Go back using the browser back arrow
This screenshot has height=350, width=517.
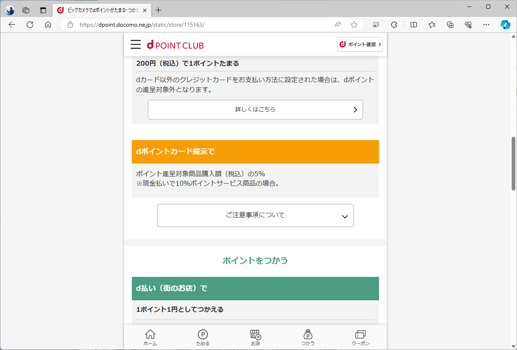[x=12, y=25]
